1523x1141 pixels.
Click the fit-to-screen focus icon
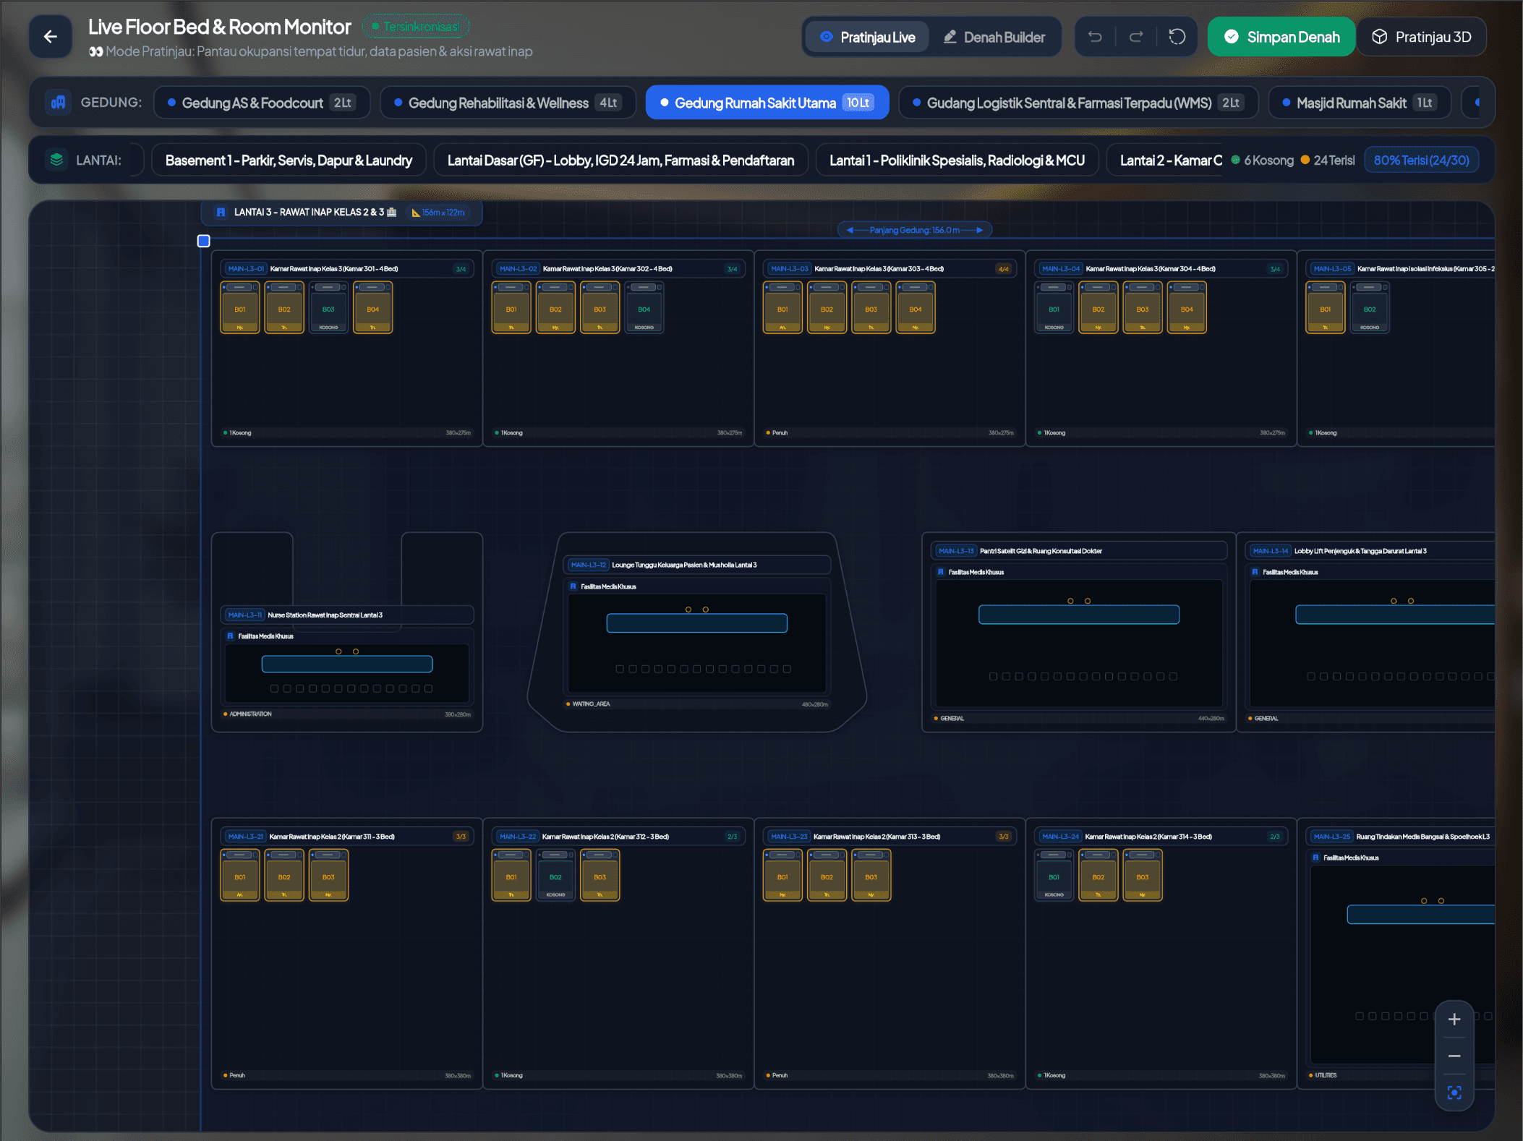pos(1454,1093)
